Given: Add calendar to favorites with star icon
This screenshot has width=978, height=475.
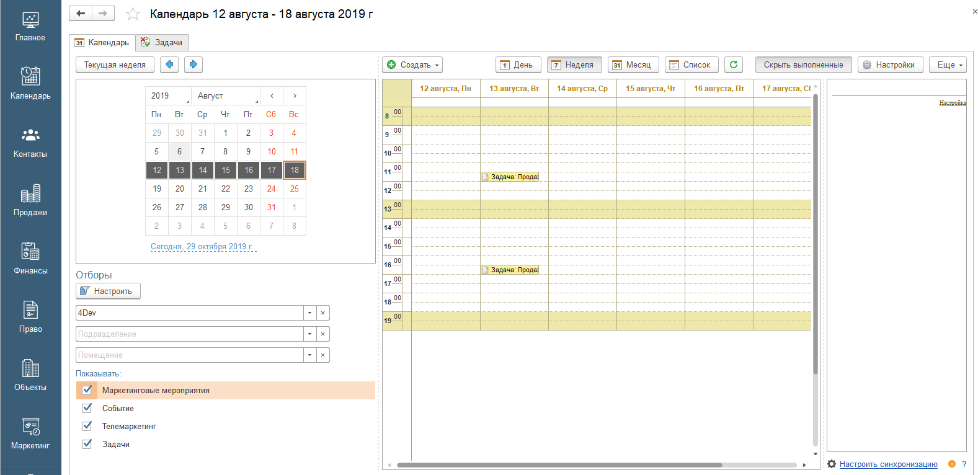Looking at the screenshot, I should [133, 14].
